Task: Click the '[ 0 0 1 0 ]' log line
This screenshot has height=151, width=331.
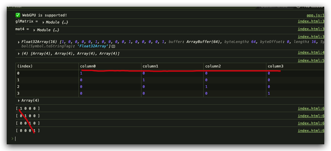Action: coord(28,123)
